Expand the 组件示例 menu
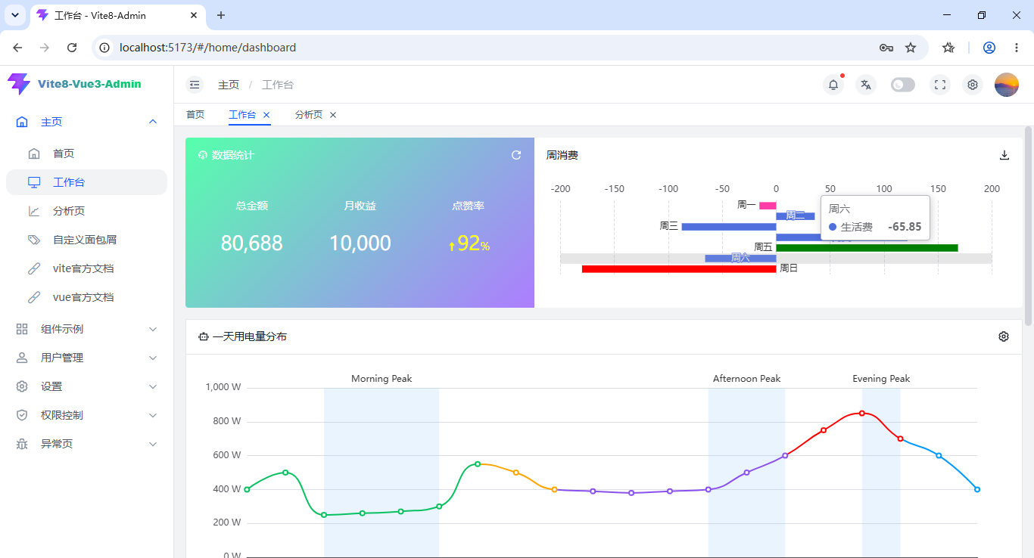1034x558 pixels. point(86,329)
